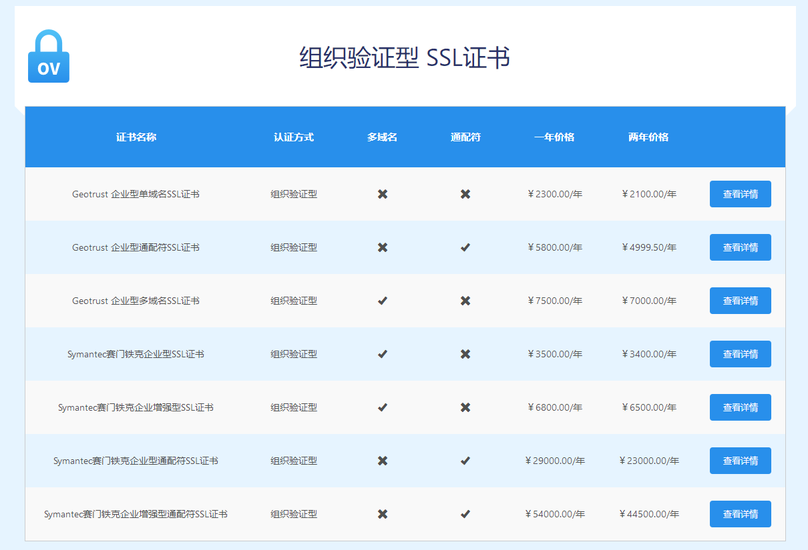Click 通配符 cross mark for Geotrust 企业型多域名SSL证书
Image resolution: width=808 pixels, height=550 pixels.
(465, 301)
